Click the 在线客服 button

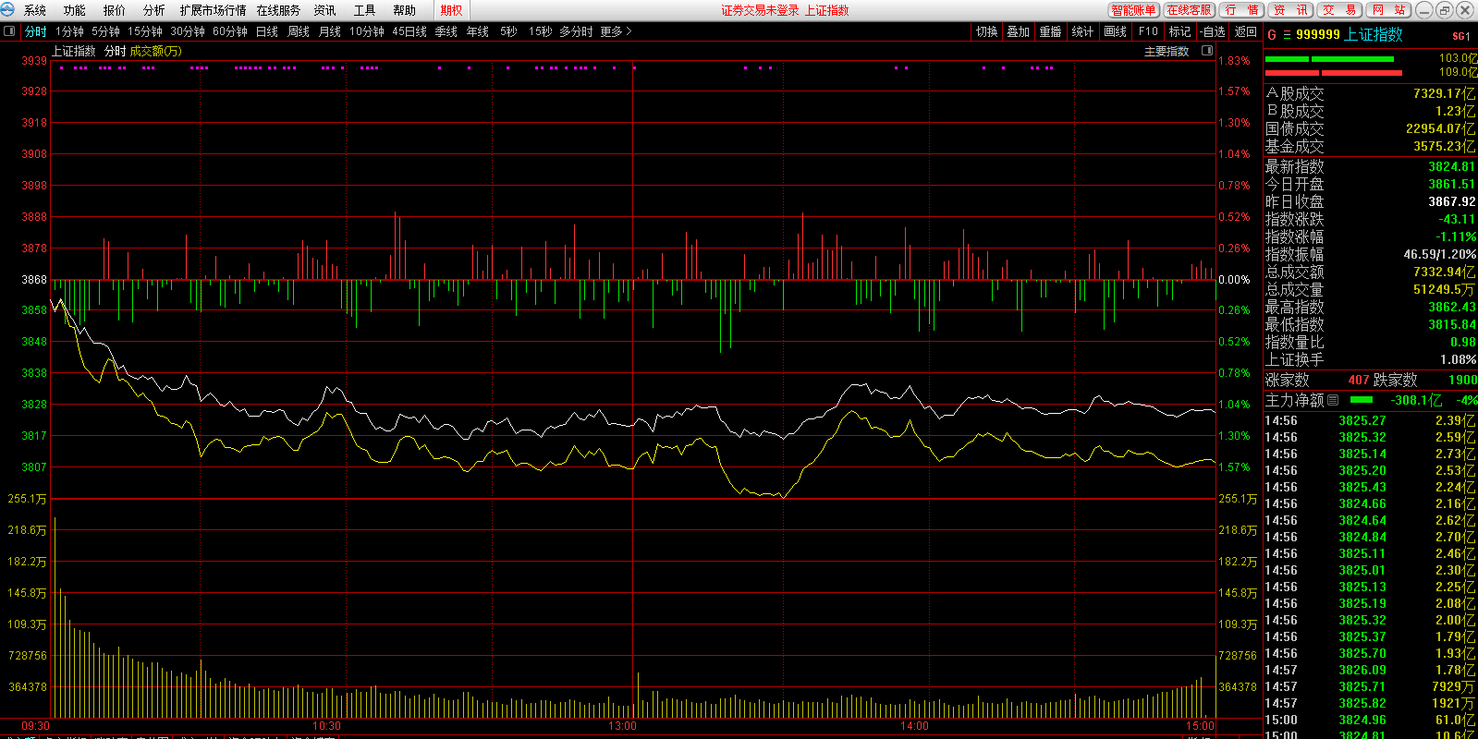tap(1189, 10)
